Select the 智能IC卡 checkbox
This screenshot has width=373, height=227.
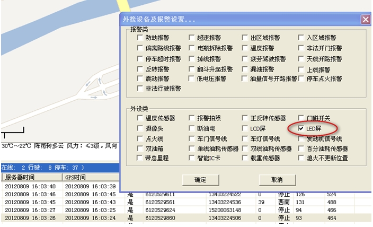click(x=192, y=158)
